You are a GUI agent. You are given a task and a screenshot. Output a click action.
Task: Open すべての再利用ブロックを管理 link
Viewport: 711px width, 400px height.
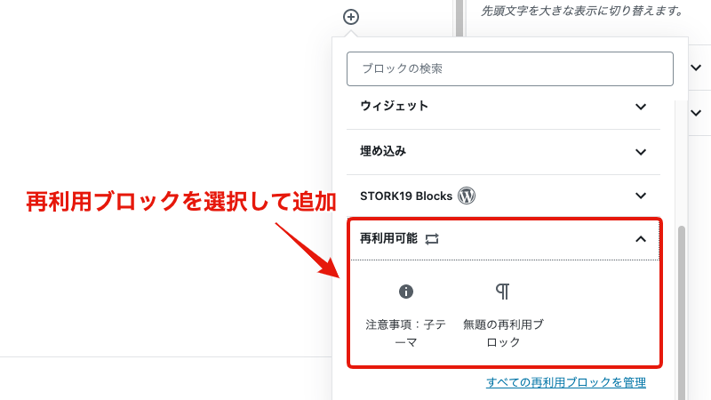tap(566, 382)
